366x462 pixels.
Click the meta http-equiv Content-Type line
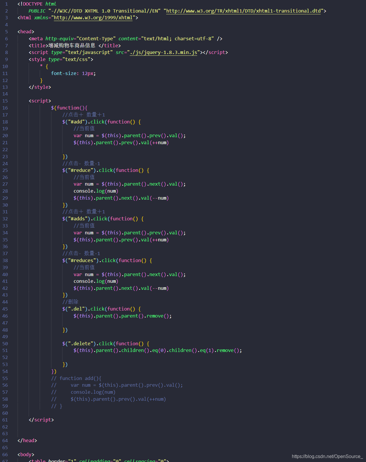coord(126,39)
